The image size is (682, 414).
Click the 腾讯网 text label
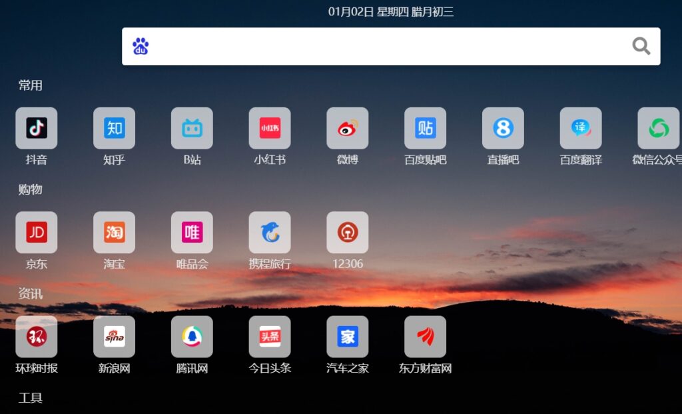tap(192, 368)
